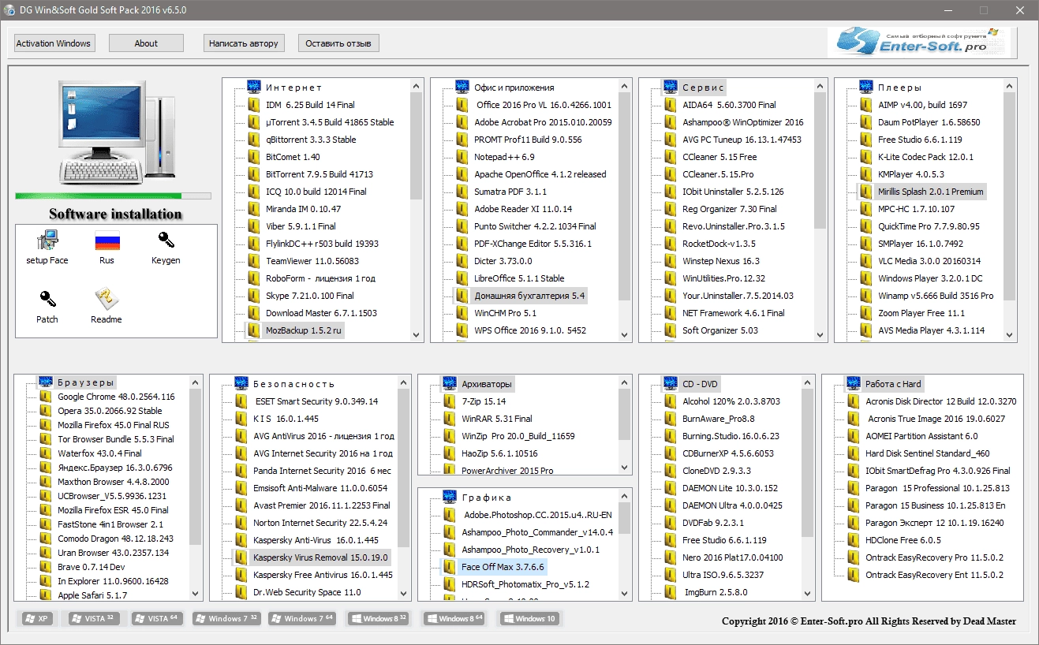Pick the Windows 8 32 badge
Viewport: 1039px width, 645px height.
point(379,619)
